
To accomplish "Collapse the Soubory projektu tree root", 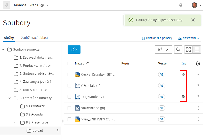I will click(3, 49).
